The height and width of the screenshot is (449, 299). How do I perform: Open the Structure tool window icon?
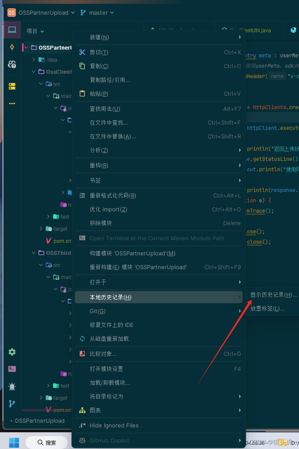click(x=12, y=86)
